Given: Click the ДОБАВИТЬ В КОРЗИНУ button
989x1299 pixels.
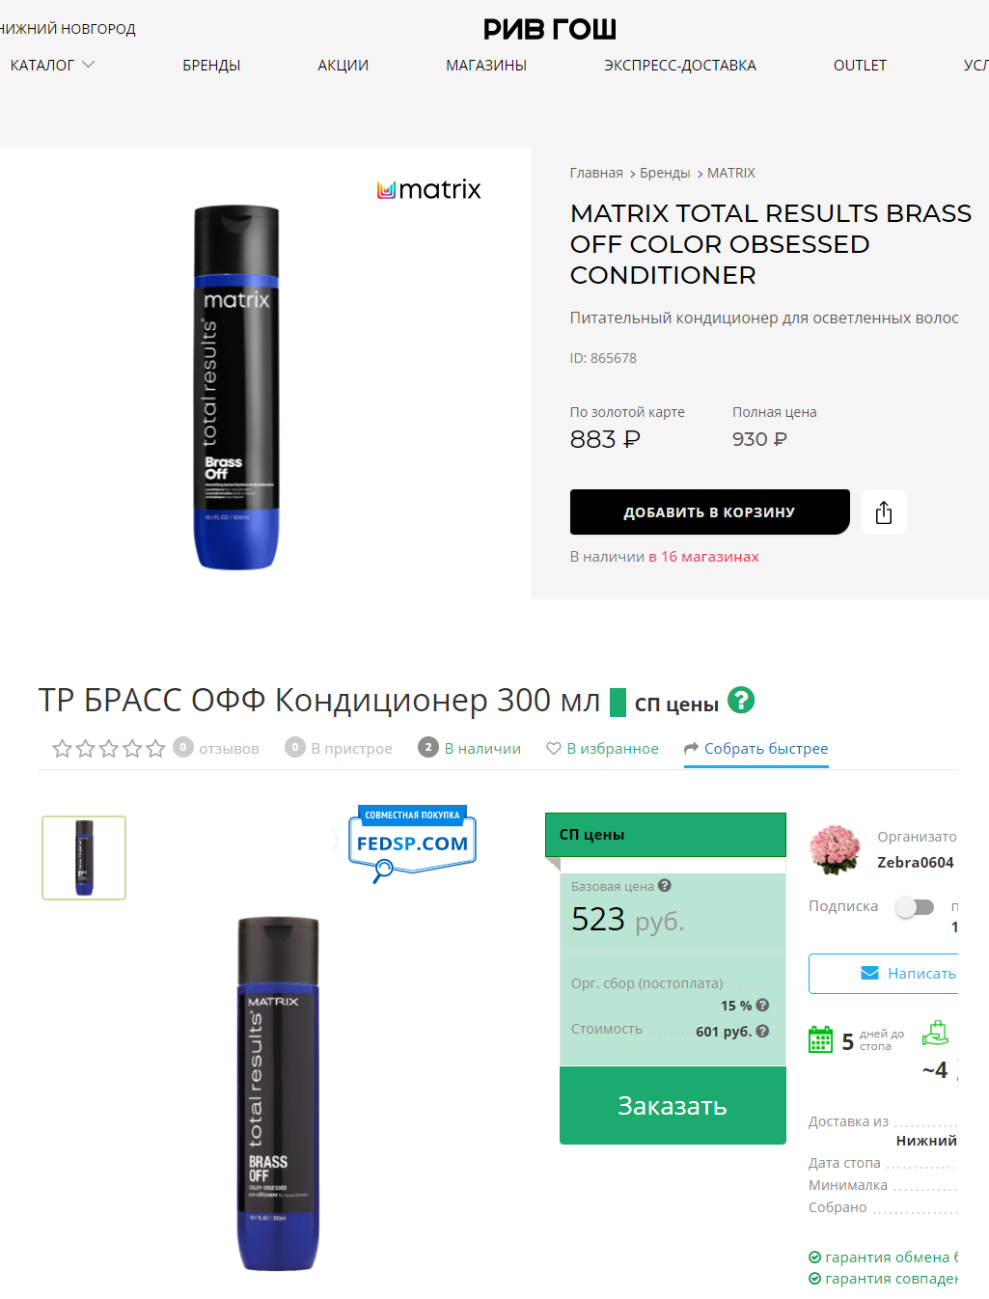Looking at the screenshot, I should coord(710,512).
